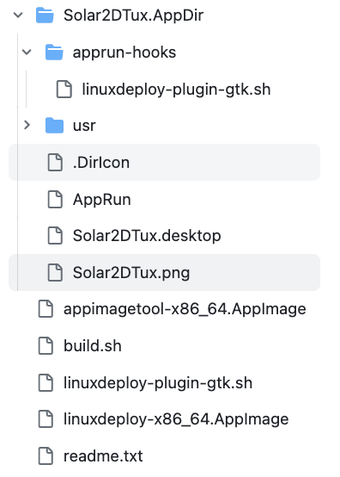Open appimagetool-x86_64.AppImage file
Screen dimensions: 340x477
[185, 309]
